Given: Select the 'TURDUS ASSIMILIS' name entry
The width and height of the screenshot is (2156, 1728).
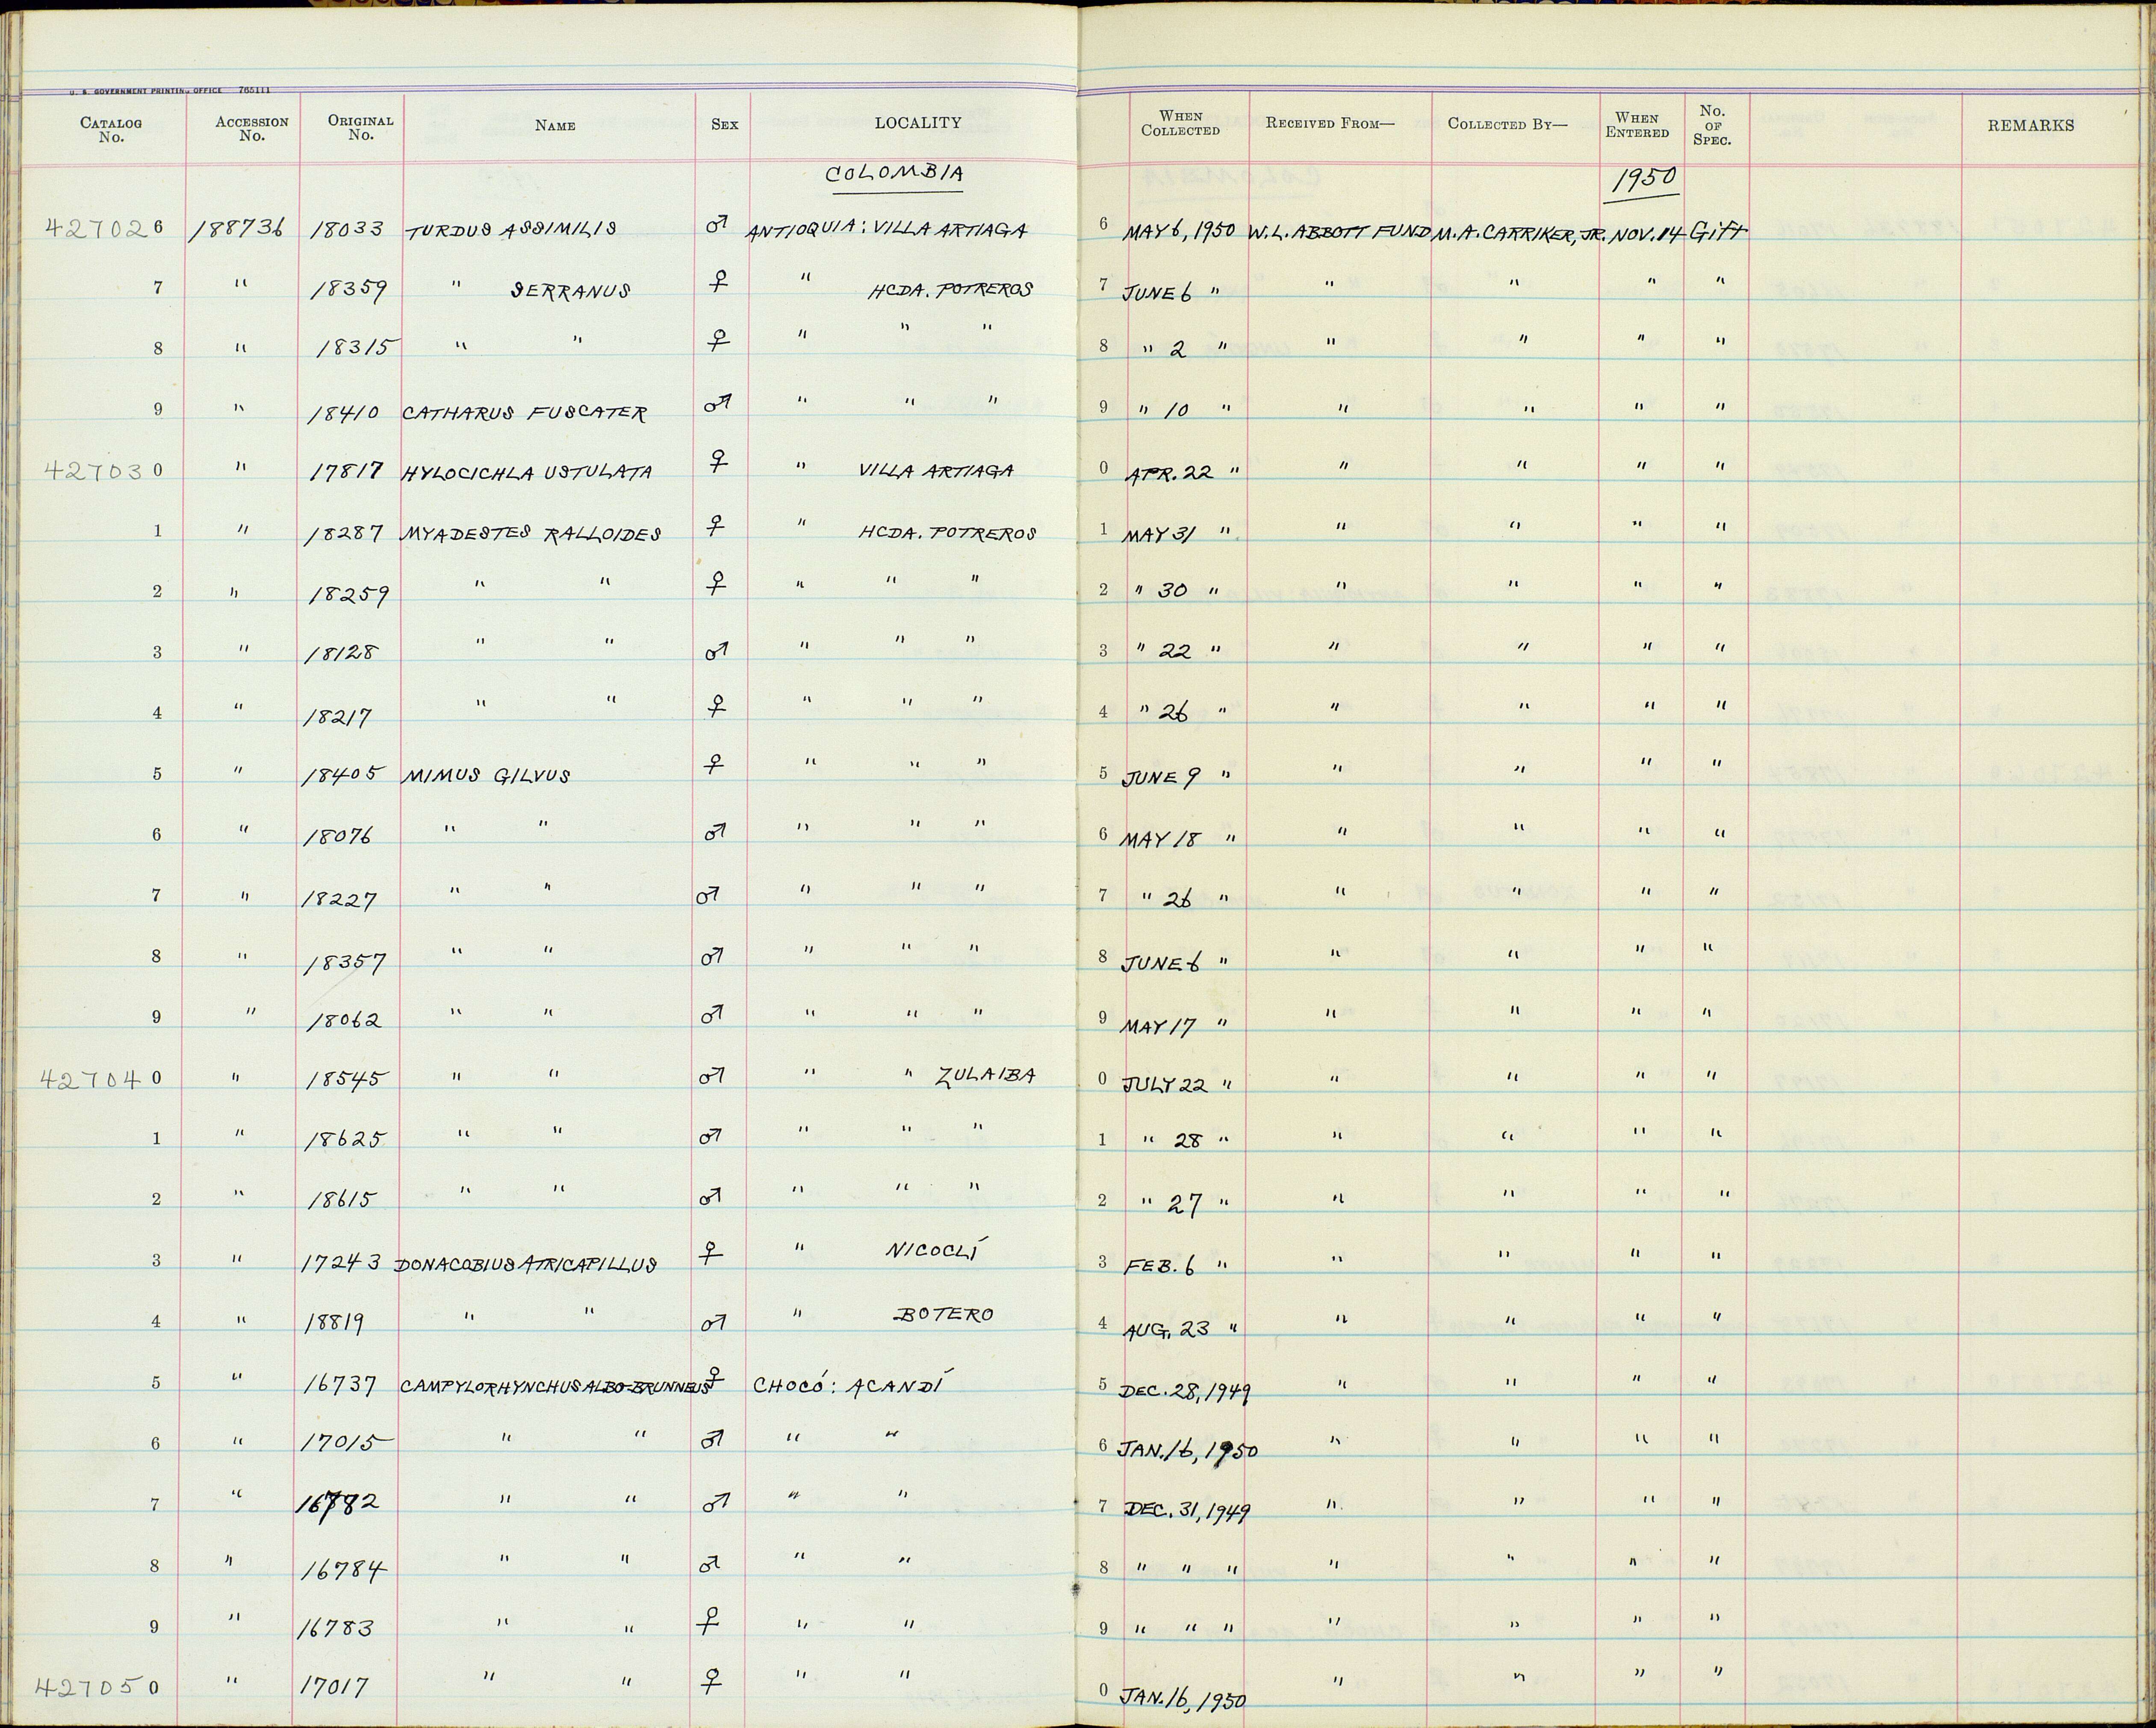Looking at the screenshot, I should click(x=510, y=230).
